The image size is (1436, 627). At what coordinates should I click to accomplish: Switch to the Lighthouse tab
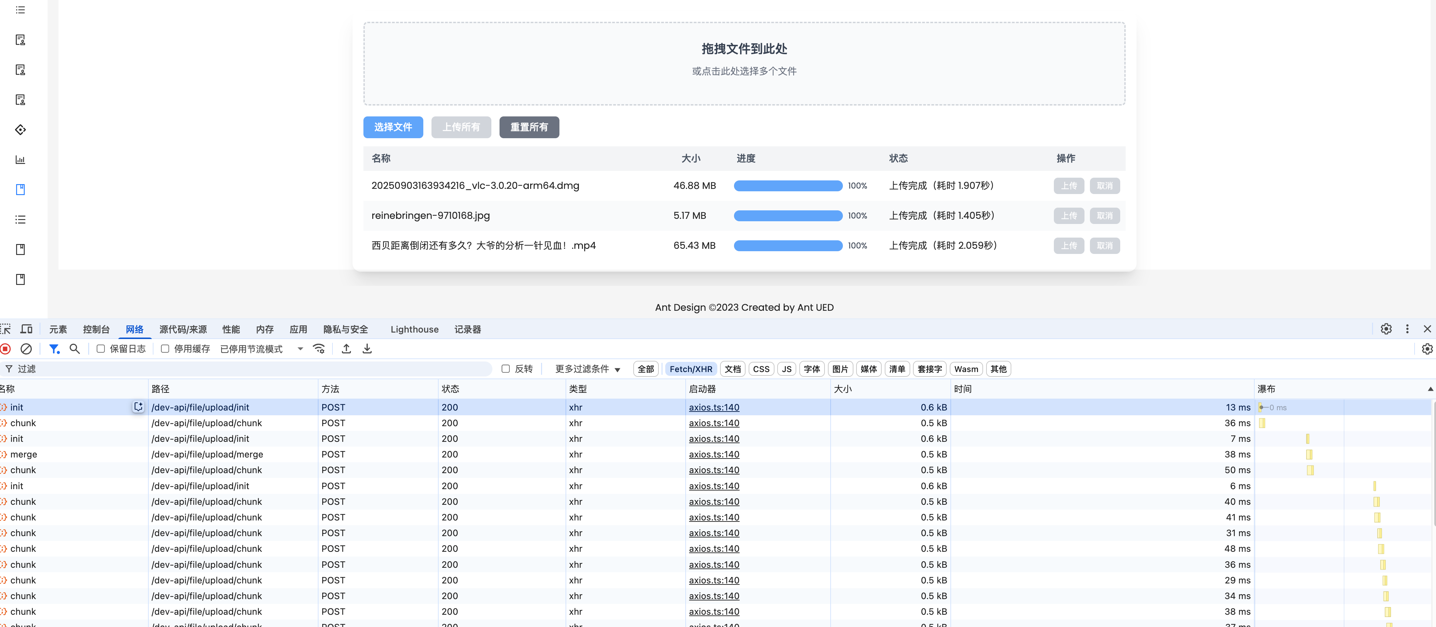(414, 329)
